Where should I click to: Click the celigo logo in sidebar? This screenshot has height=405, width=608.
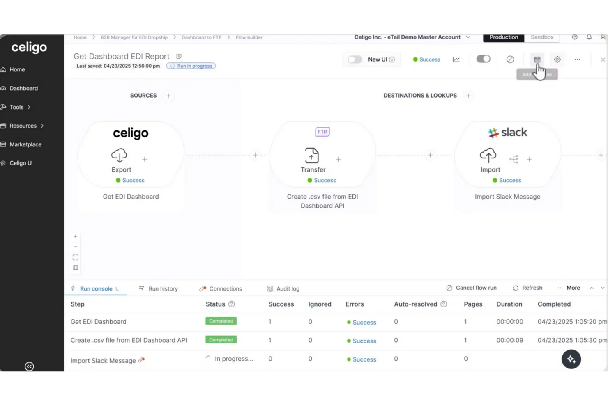[29, 48]
